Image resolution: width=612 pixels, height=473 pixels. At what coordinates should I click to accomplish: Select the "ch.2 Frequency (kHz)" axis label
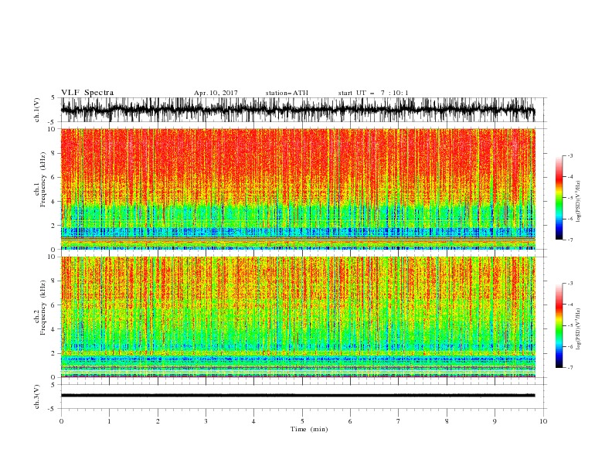pyautogui.click(x=40, y=308)
